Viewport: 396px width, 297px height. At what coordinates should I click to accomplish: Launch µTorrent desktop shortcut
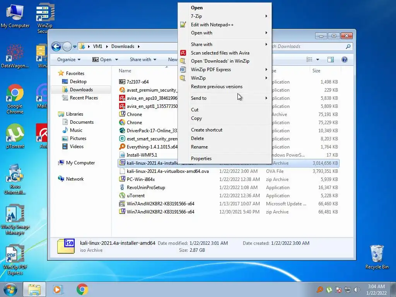click(15, 137)
